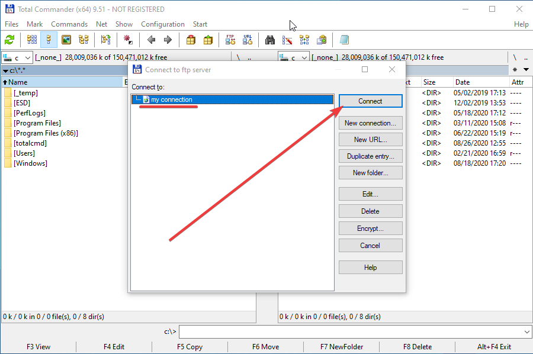This screenshot has width=533, height=354.
Task: Select 'my connection' in the list
Action: click(x=171, y=99)
